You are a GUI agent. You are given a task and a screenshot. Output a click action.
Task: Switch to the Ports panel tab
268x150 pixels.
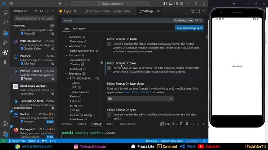point(110,124)
